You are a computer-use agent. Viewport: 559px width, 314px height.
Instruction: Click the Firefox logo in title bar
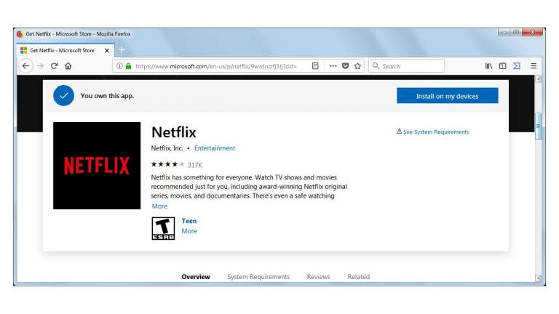[20, 34]
